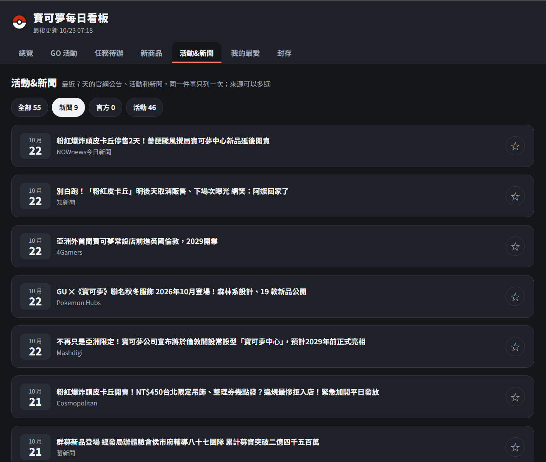Screen dimensions: 546x462
Task: Switch to the 總覽 tab
Action: [x=26, y=53]
